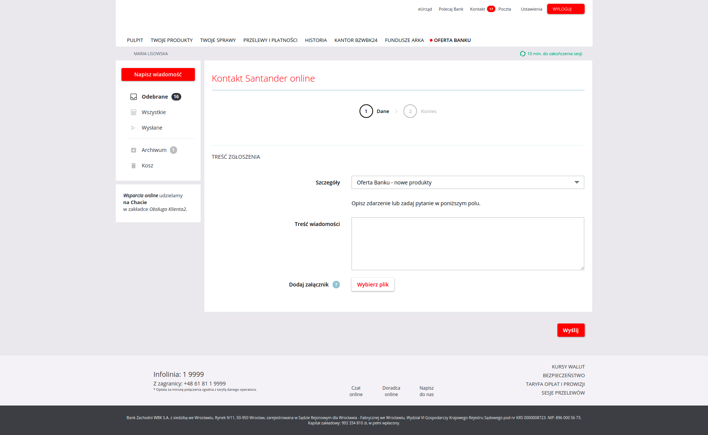Click the Szczegóły dropdown arrow
Screen dimensions: 708x435
[577, 183]
